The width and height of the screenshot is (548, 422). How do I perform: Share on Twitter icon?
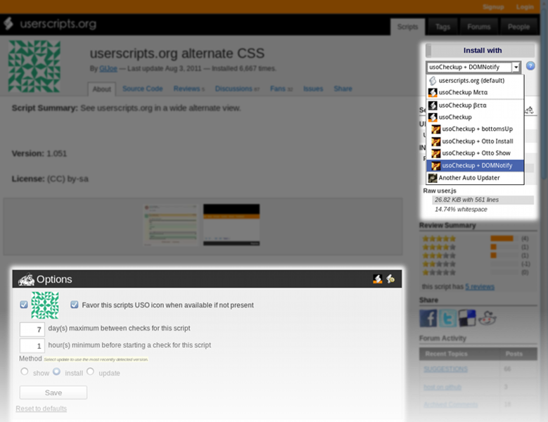447,318
